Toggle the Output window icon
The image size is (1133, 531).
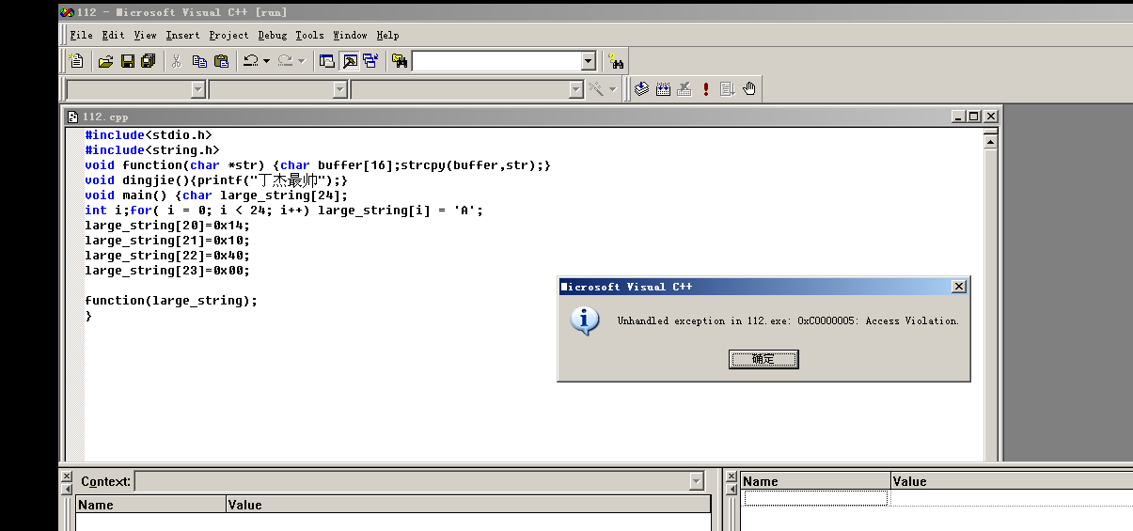[x=350, y=61]
